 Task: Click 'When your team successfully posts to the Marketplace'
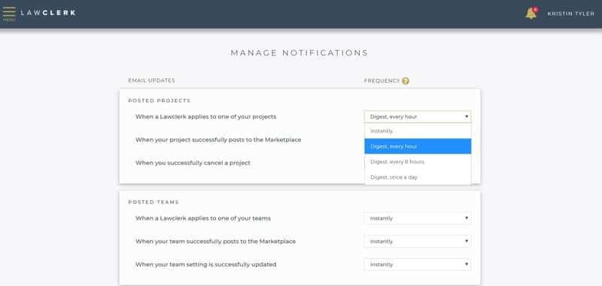(216, 242)
